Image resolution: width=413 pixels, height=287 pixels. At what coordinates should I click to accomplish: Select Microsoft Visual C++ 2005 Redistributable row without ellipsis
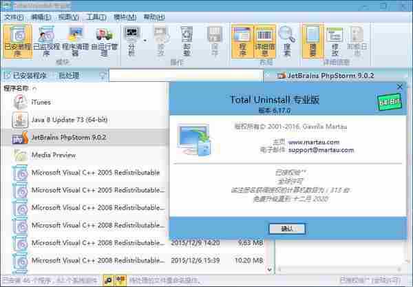(84, 173)
